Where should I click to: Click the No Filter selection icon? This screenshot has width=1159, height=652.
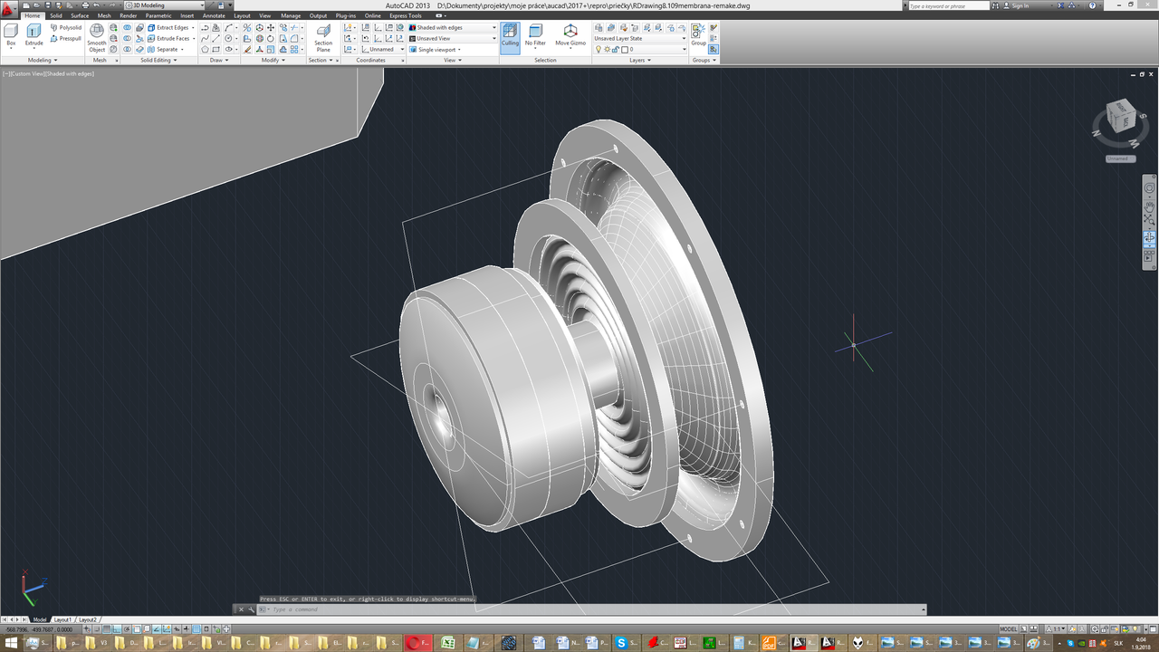pos(535,36)
